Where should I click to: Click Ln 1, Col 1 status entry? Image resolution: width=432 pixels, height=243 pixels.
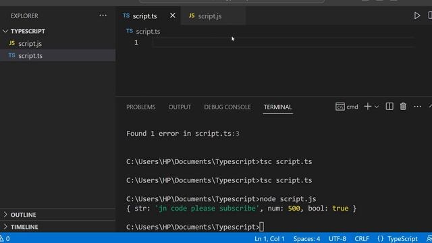point(269,238)
